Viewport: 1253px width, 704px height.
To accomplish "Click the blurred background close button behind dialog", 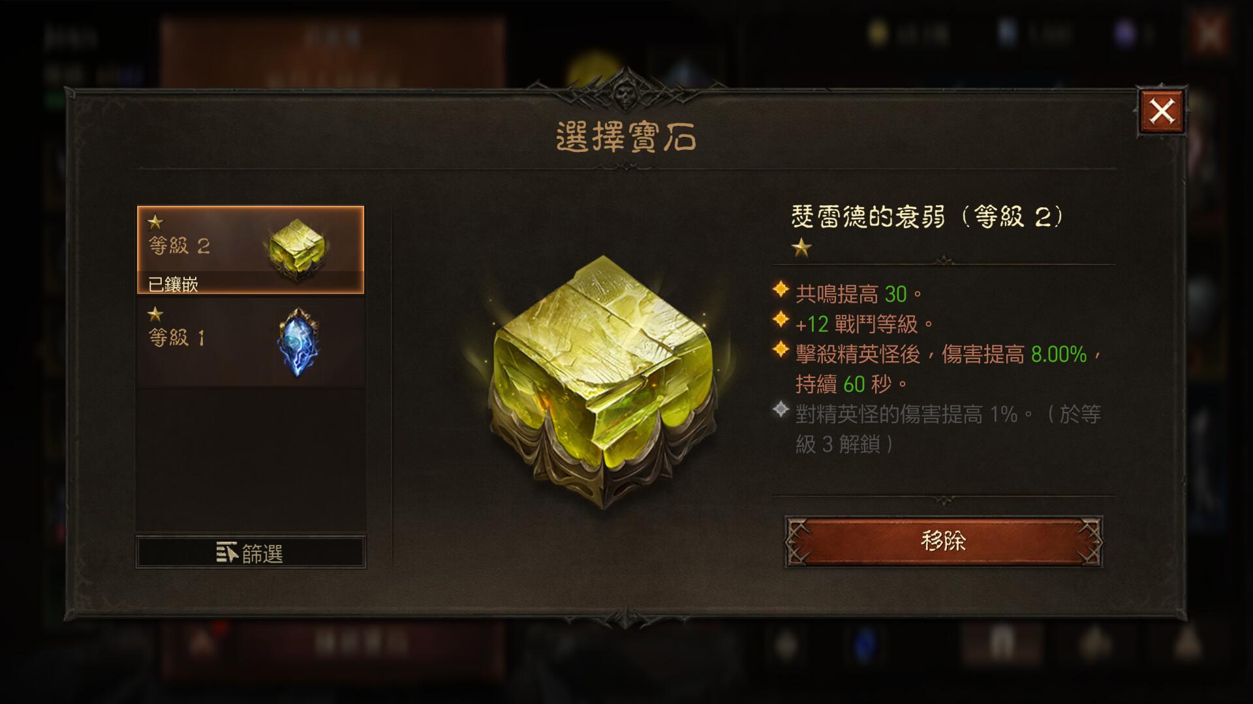I will 1209,34.
